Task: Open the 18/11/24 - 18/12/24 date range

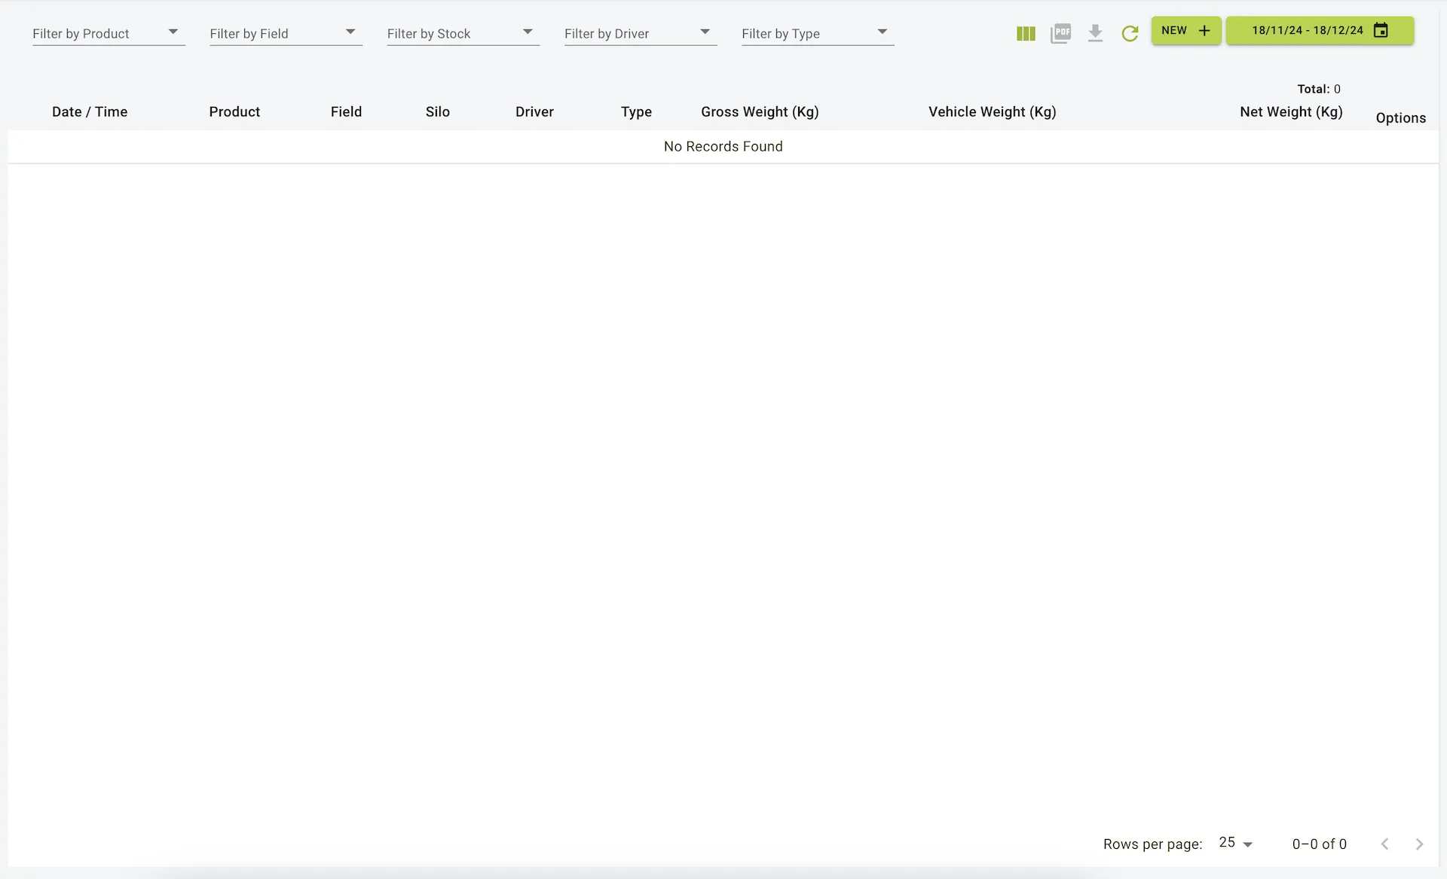Action: 1307,30
